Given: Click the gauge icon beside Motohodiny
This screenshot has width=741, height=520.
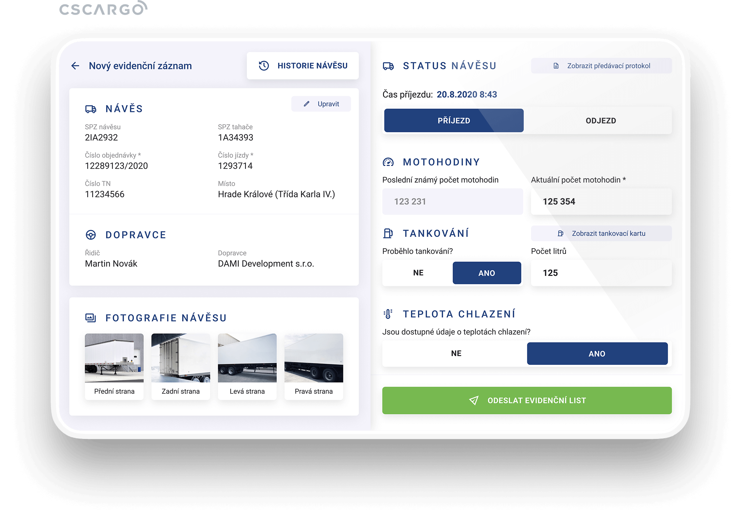Looking at the screenshot, I should point(388,162).
